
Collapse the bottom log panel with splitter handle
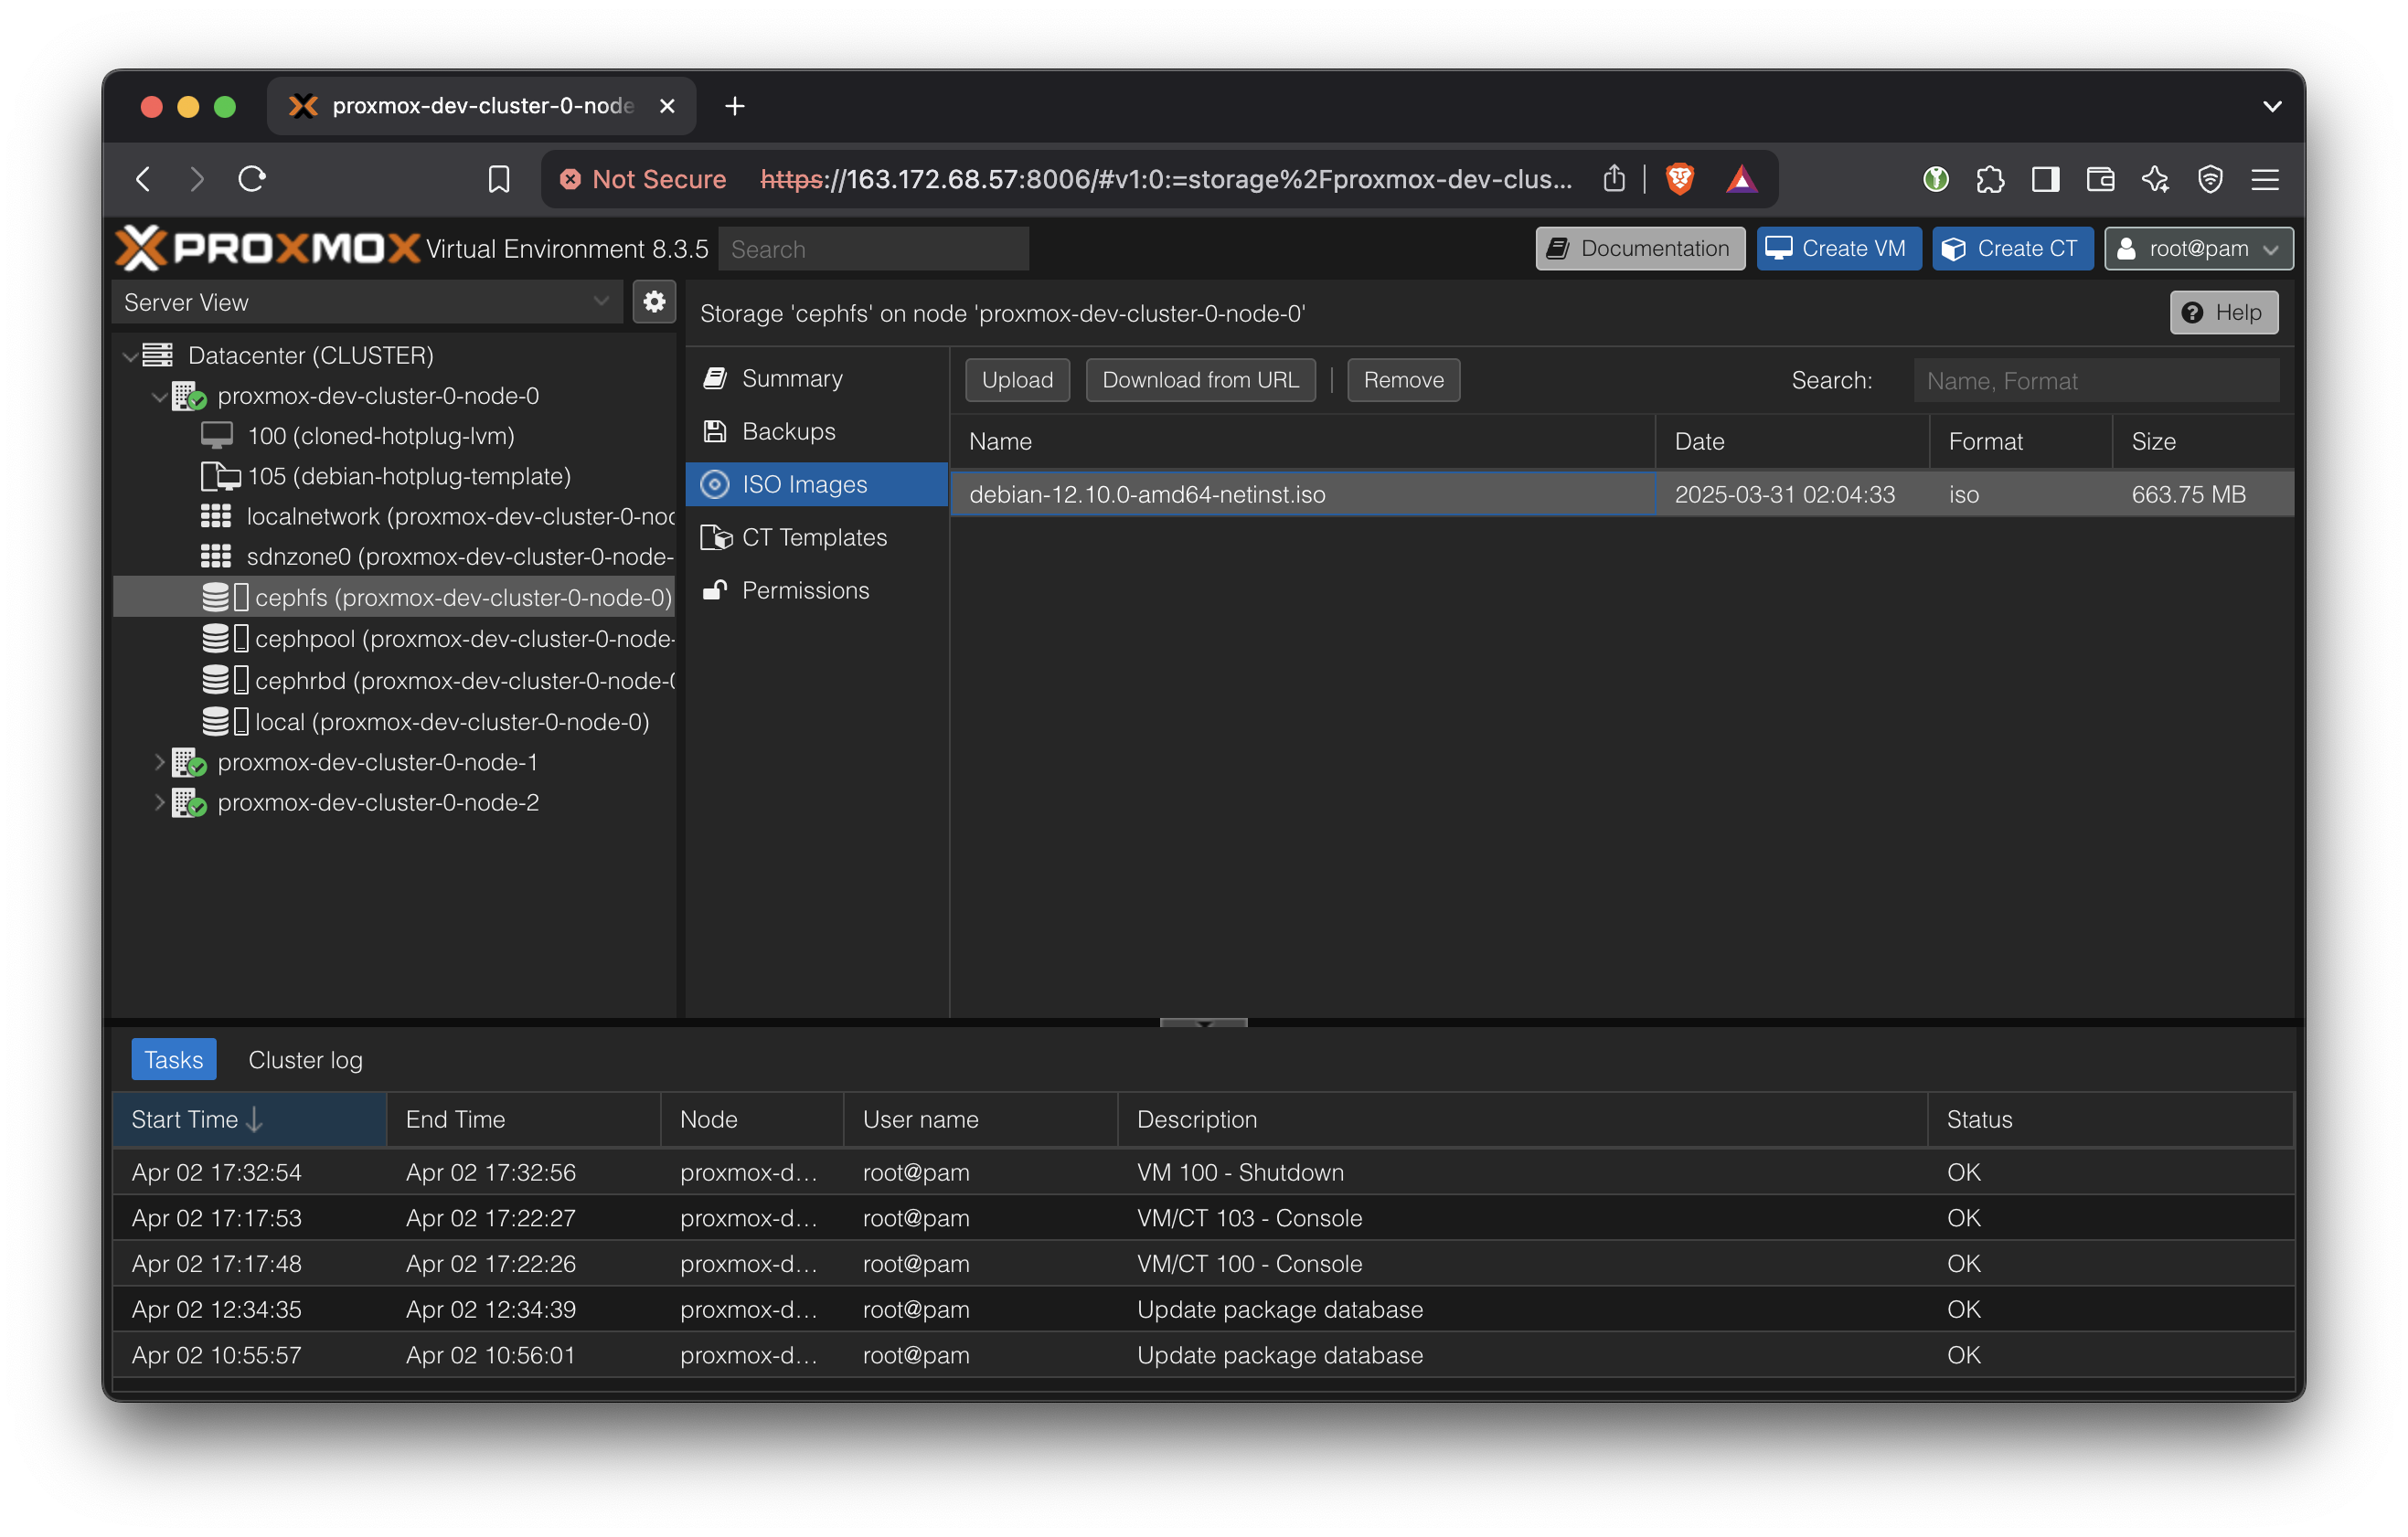[1203, 1023]
